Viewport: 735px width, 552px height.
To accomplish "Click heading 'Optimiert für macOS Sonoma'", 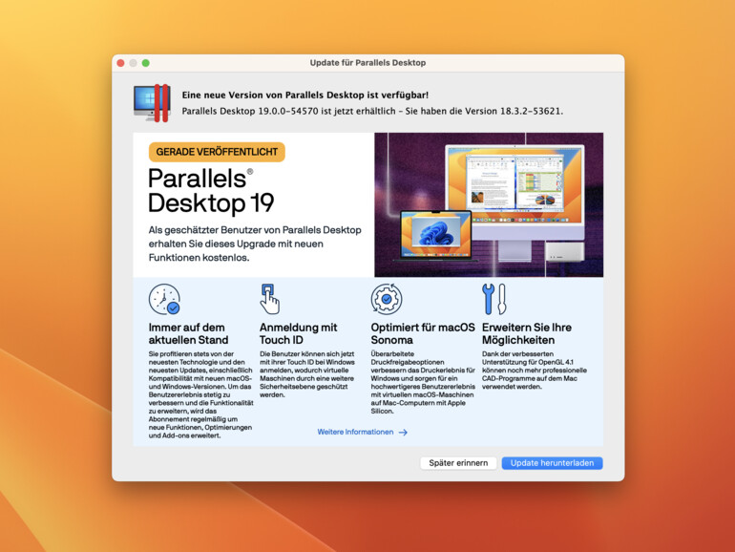I will pos(423,333).
